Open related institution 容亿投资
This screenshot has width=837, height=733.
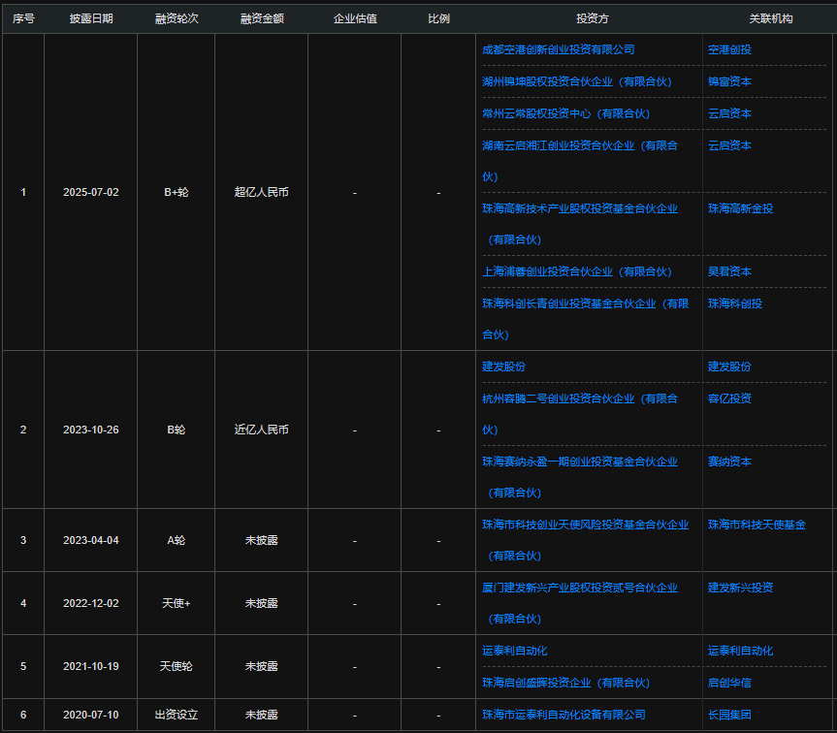[x=729, y=398]
